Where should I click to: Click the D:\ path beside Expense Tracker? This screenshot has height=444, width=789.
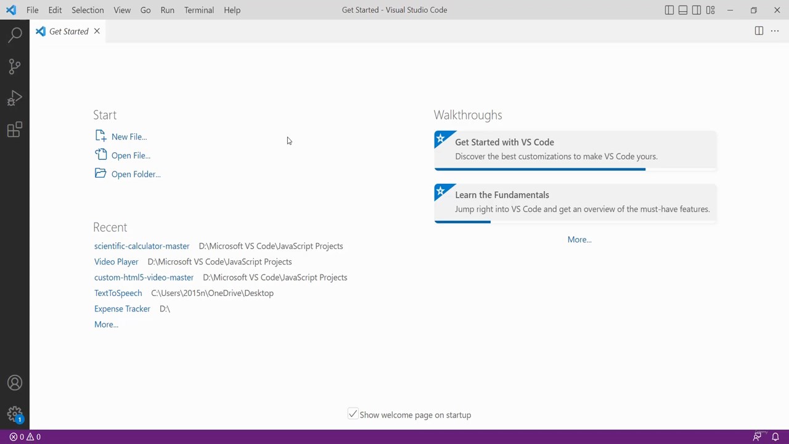coord(165,309)
